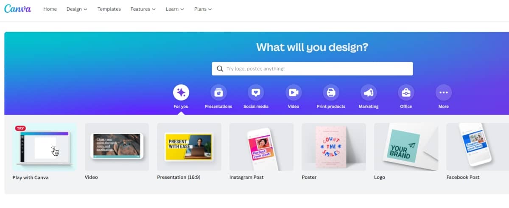Show More categories with ellipsis icon
Image resolution: width=509 pixels, height=208 pixels.
(444, 92)
